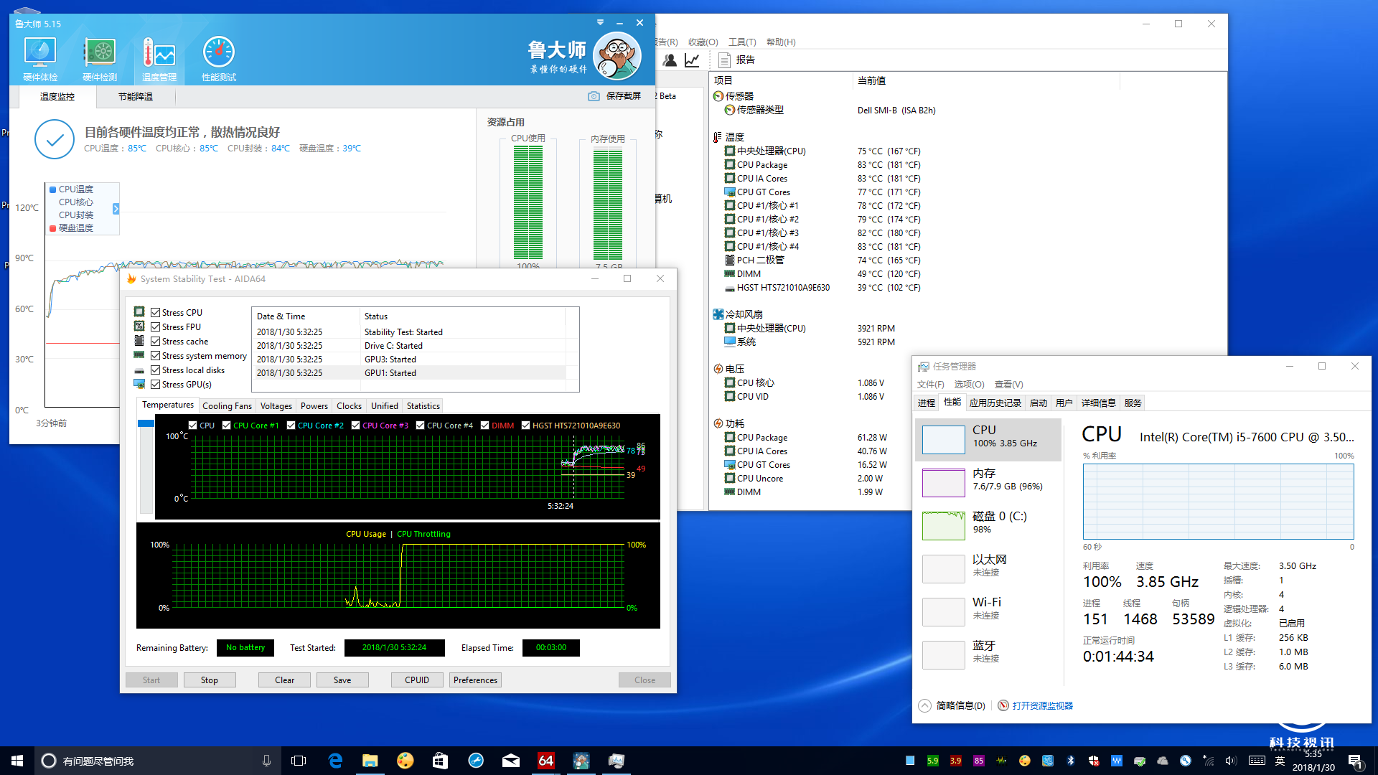
Task: Open 性能测试 performance test in Ludashi
Action: (x=219, y=58)
